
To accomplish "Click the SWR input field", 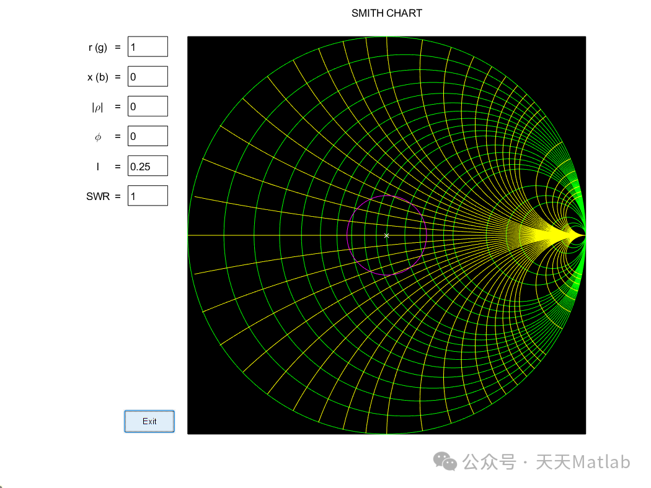I will (x=148, y=196).
